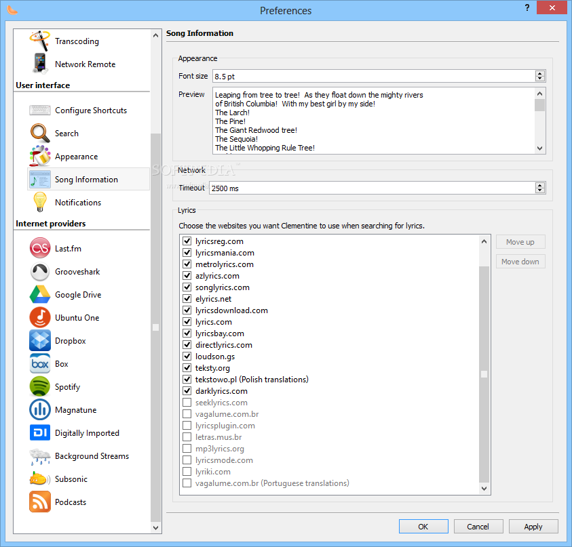The image size is (572, 547).
Task: Decrease font size with spinner down arrow
Action: [540, 79]
